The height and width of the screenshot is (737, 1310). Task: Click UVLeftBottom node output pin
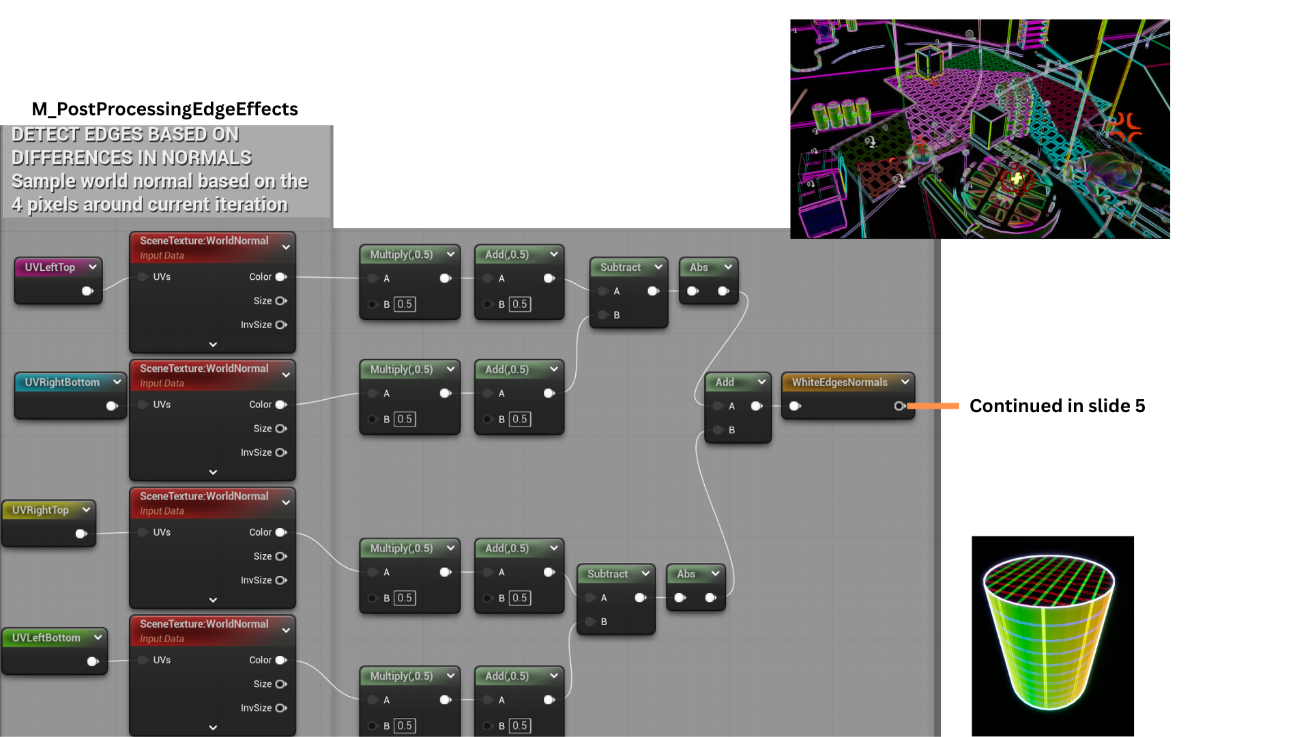[x=93, y=661]
